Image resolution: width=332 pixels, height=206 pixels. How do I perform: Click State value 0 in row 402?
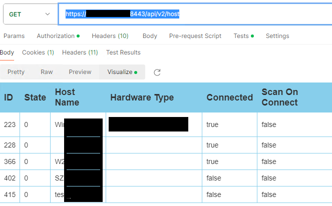tap(26, 178)
